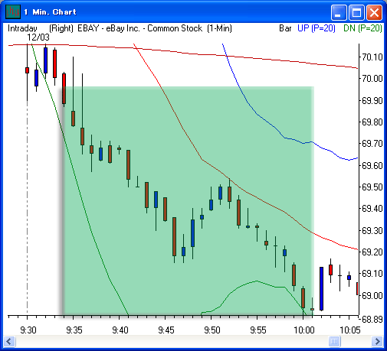
Task: Click the DN (P=20) indicator label
Action: click(x=362, y=28)
